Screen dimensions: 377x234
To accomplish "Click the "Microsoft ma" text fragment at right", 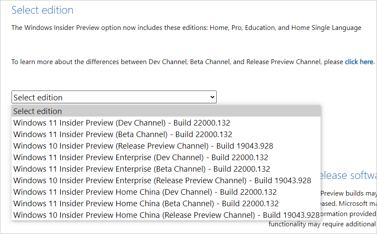I will pos(360,203).
